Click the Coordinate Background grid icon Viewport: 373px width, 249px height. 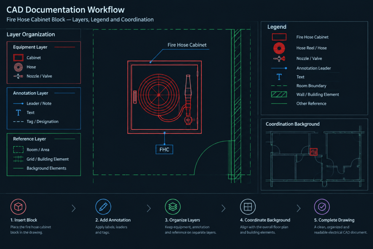click(x=248, y=207)
